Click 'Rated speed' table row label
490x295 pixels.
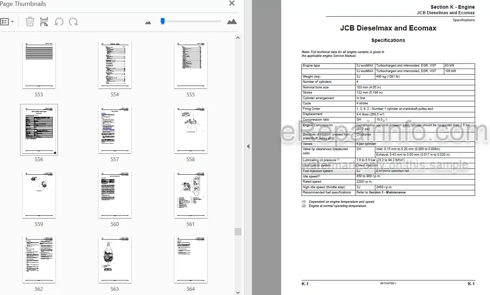pyautogui.click(x=312, y=182)
